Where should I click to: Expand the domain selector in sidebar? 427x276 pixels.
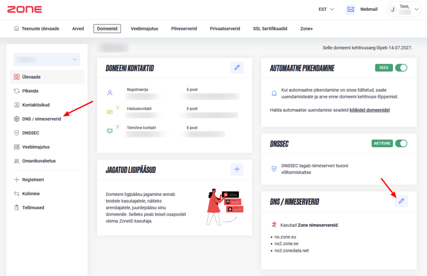coord(47,60)
